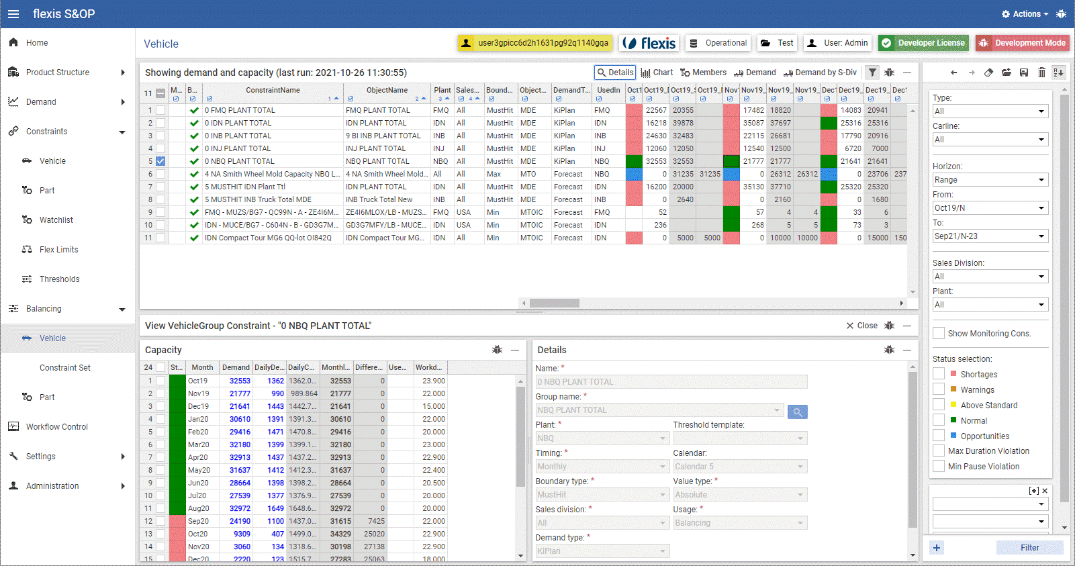
Task: Go back using filter panel left arrow
Action: point(953,73)
